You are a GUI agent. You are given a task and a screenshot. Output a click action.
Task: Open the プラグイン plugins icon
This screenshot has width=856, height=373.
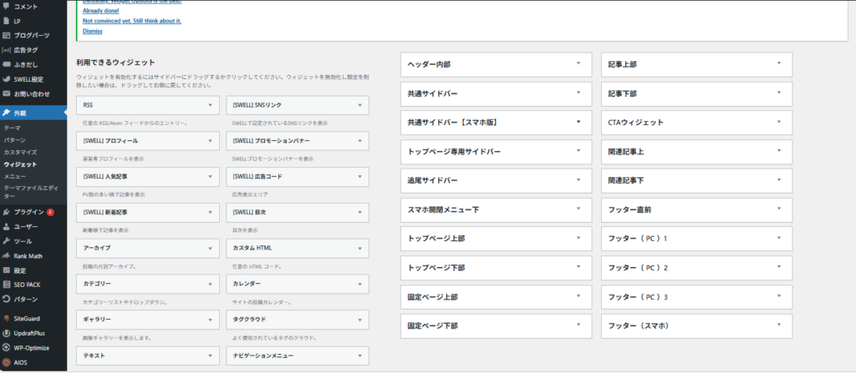tap(7, 212)
